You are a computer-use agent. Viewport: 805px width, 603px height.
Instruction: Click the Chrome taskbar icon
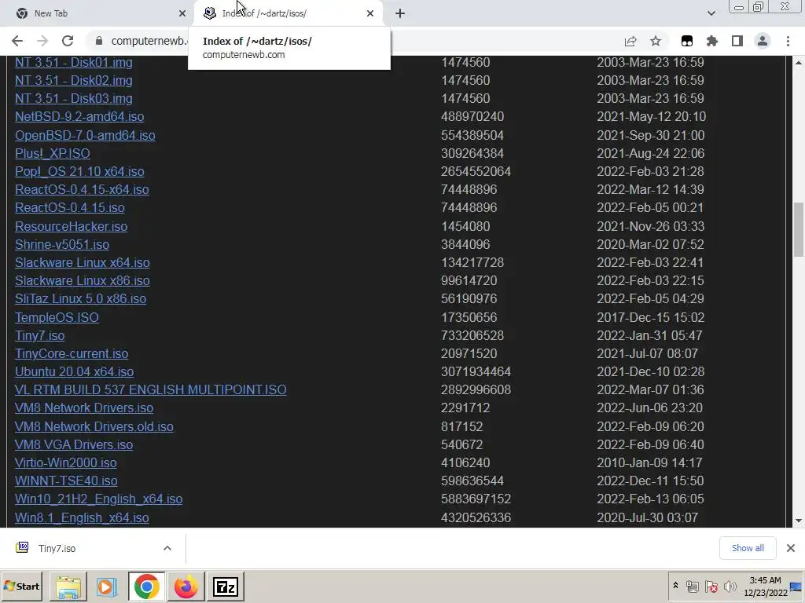tap(147, 587)
